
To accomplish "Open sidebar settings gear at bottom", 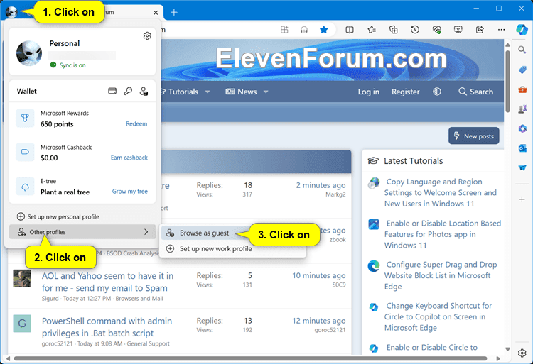I will 522,353.
